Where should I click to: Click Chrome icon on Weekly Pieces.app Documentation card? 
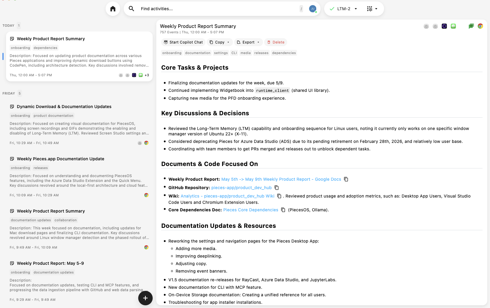click(x=146, y=195)
